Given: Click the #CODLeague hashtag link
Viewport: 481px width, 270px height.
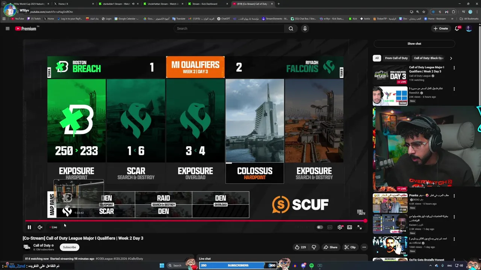Looking at the screenshot, I should pos(104,259).
